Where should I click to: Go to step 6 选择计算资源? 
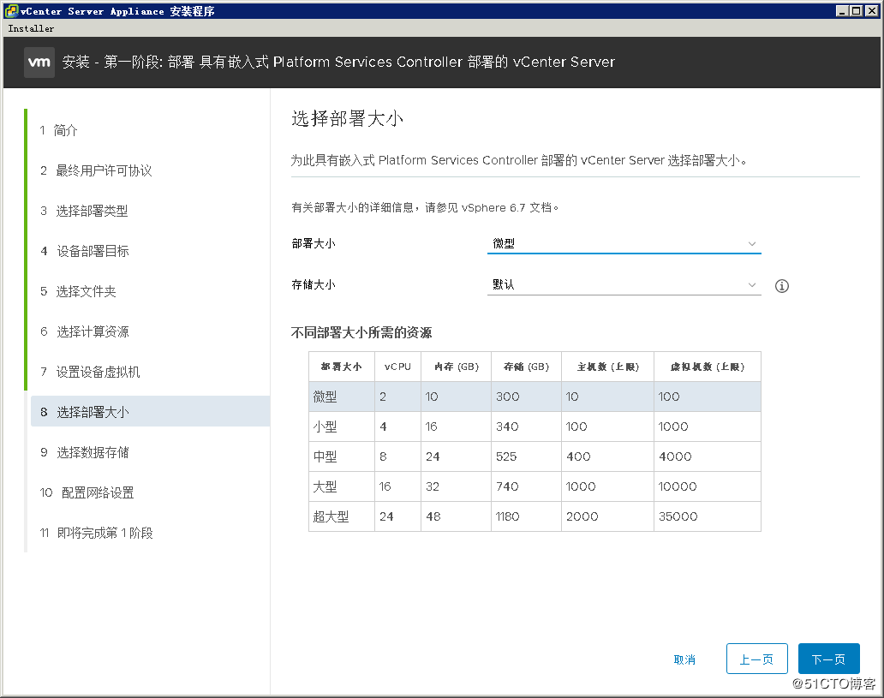coord(85,331)
